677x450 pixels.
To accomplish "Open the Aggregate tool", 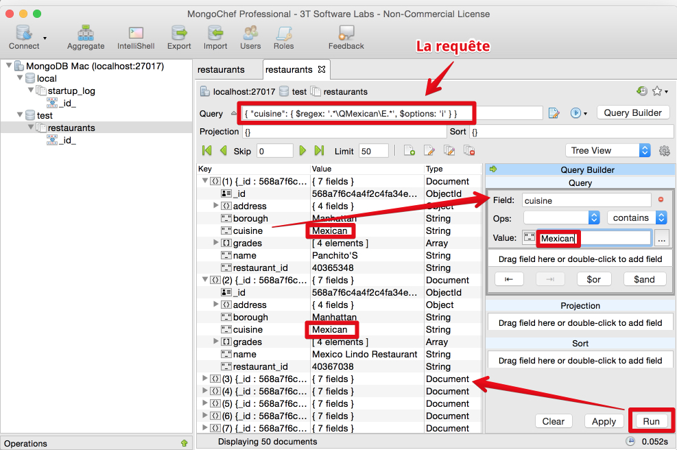I will 86,37.
